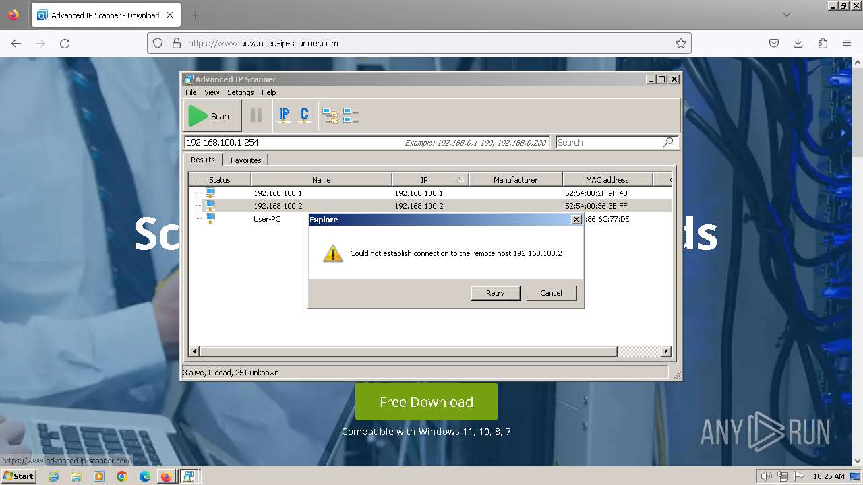Reload the page in Firefox
This screenshot has width=863, height=485.
coord(65,43)
